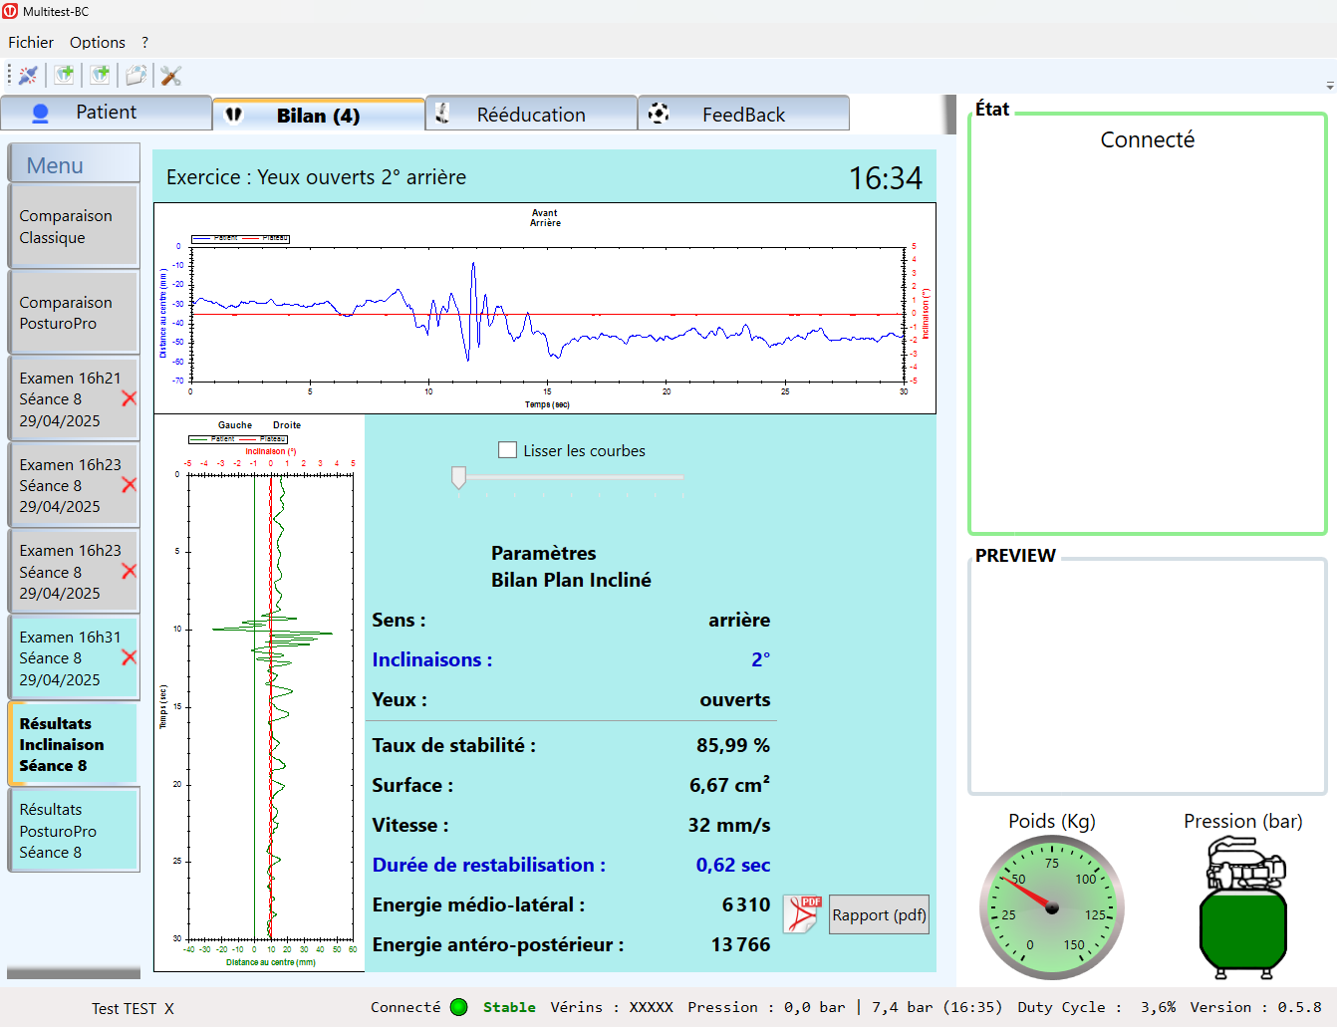The height and width of the screenshot is (1028, 1337).
Task: Click the curve smoothing slider handle
Action: (458, 477)
